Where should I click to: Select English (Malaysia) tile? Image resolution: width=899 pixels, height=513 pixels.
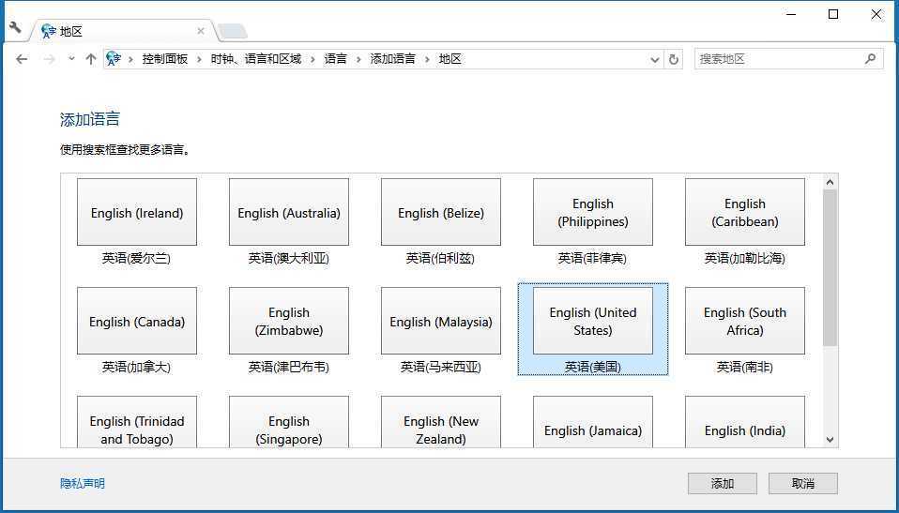tap(441, 321)
